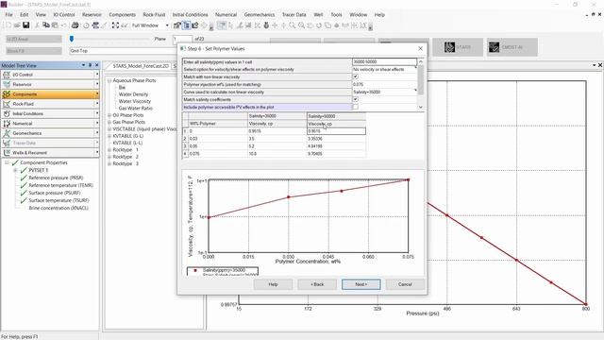The width and height of the screenshot is (604, 340).
Task: Select the Water Viscosity tree item
Action: tap(134, 101)
